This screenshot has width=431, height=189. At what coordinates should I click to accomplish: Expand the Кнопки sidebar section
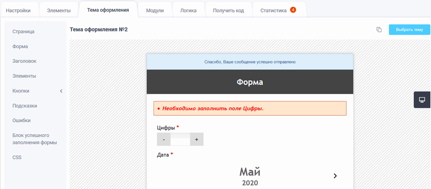(61, 91)
